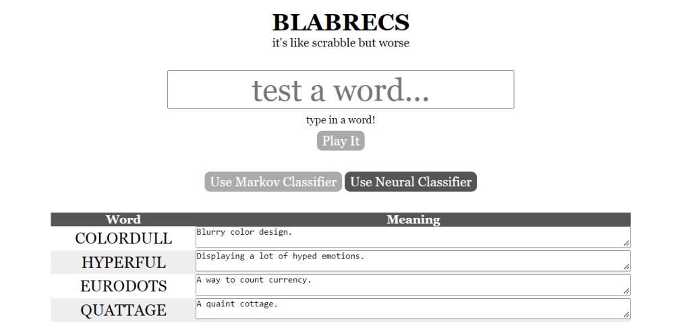
Task: Grab the resize handle of COLORDULL meaning box
Action: [x=627, y=243]
